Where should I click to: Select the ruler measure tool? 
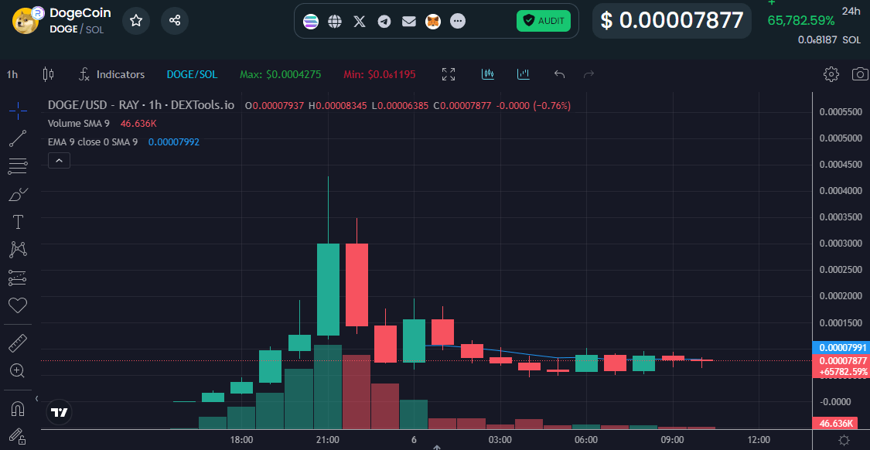click(18, 343)
